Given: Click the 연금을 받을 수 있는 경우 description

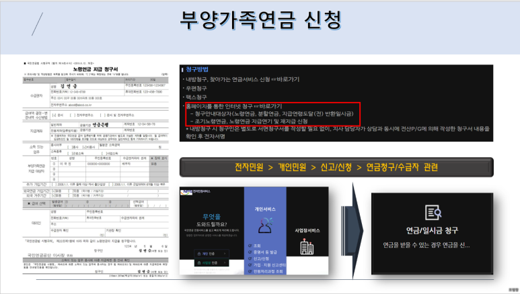Looking at the screenshot, I should pyautogui.click(x=426, y=245).
